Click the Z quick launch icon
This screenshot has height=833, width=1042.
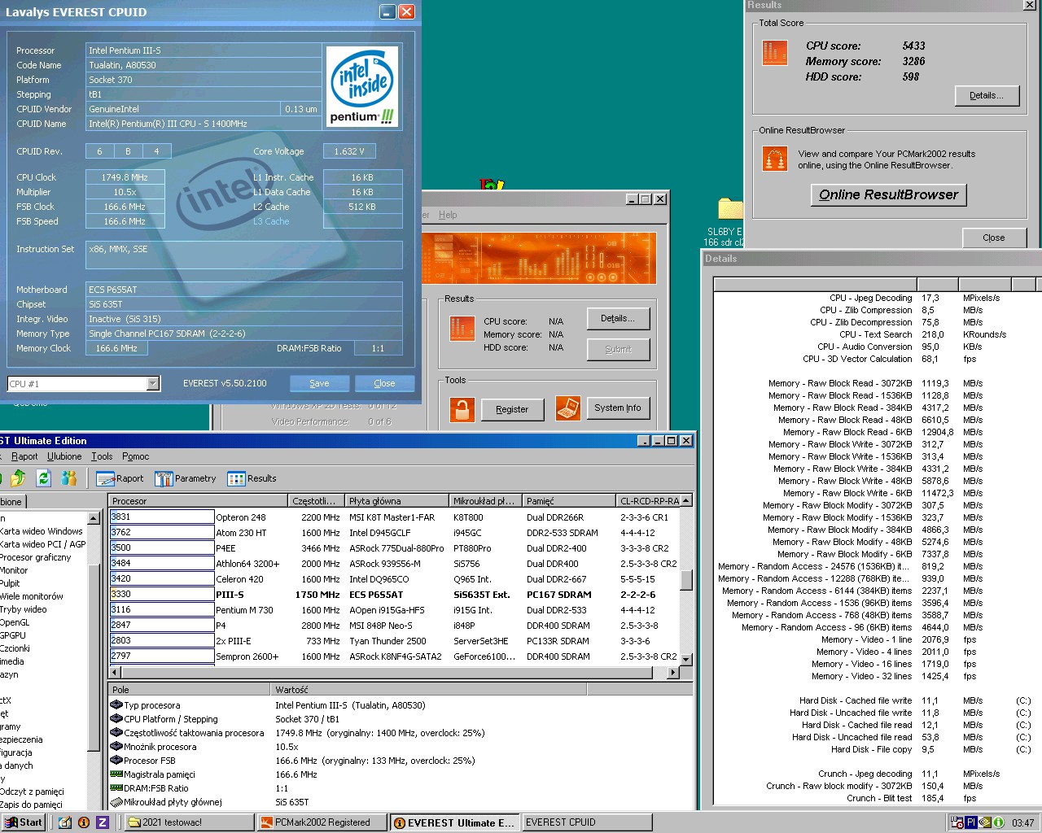pyautogui.click(x=102, y=822)
